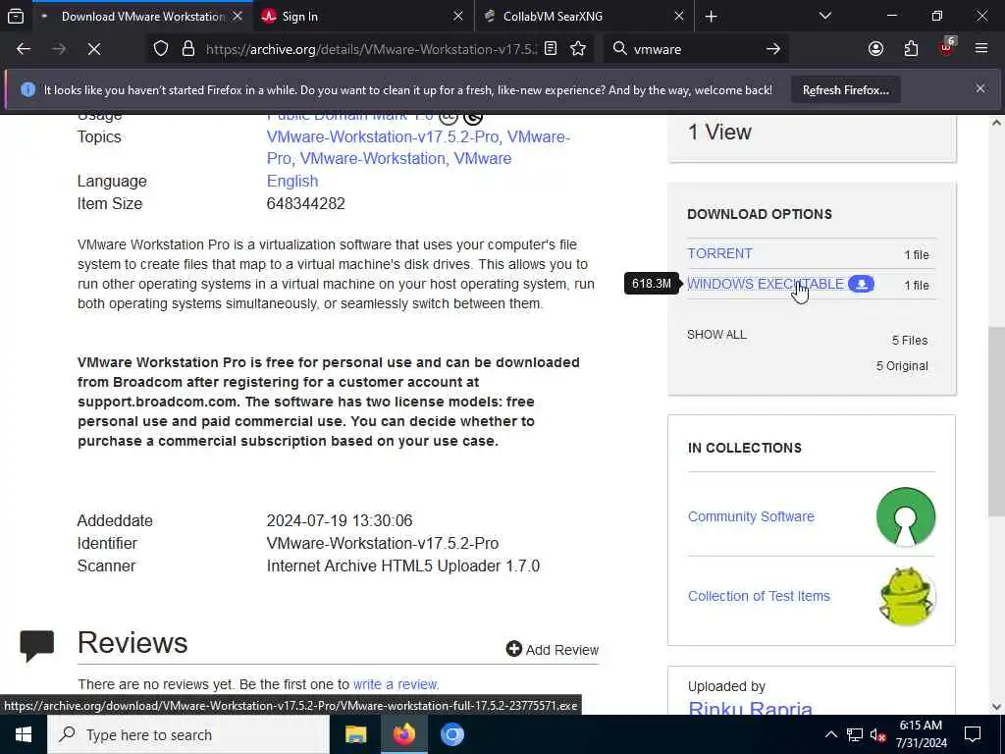Open the Collection of Test Items link
The width and height of the screenshot is (1005, 754).
(759, 596)
